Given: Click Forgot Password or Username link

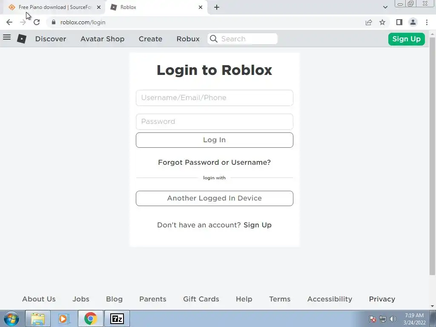Looking at the screenshot, I should (x=214, y=162).
